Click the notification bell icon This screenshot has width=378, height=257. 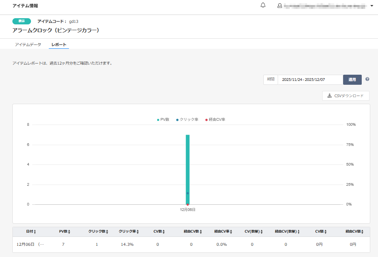(x=263, y=5)
